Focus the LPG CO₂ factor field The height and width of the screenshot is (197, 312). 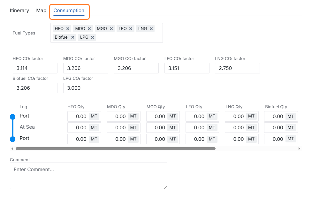click(85, 88)
